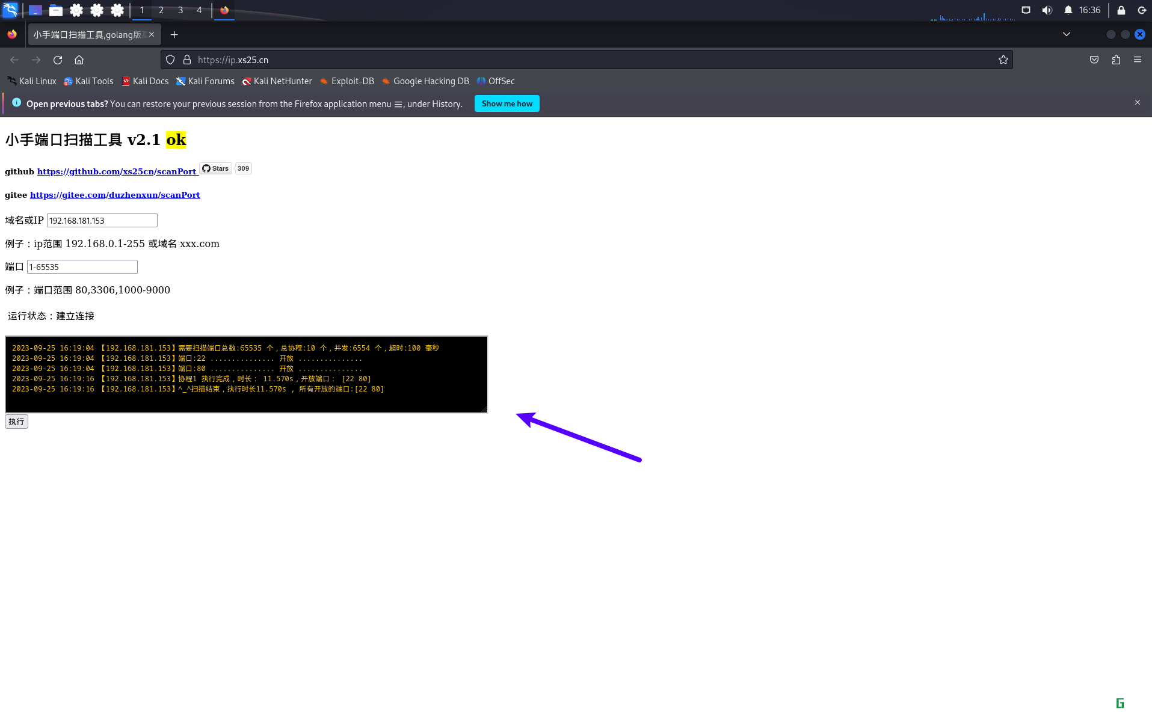The height and width of the screenshot is (718, 1152).
Task: Reload the current page
Action: [x=58, y=60]
